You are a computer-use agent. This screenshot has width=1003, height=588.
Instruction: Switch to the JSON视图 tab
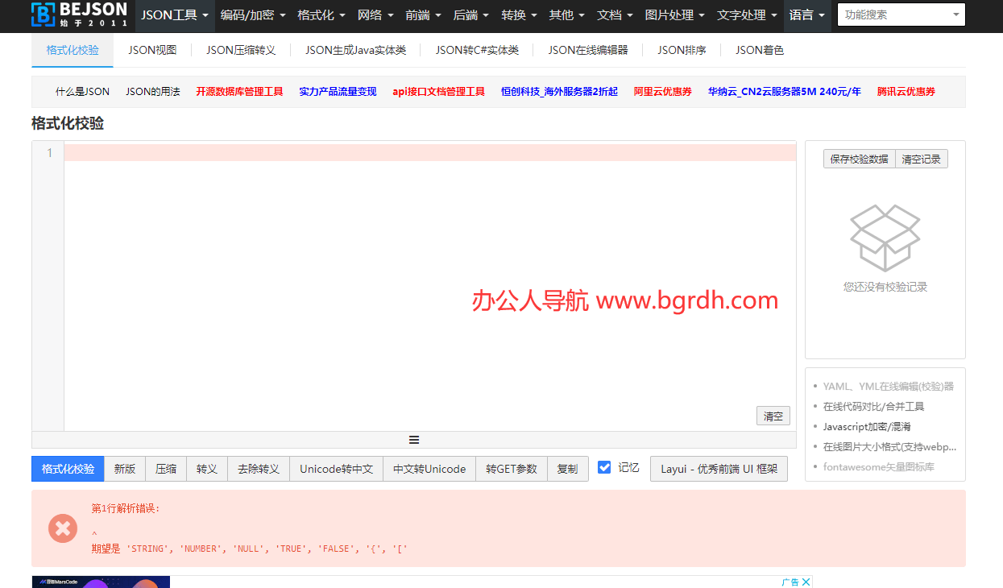pos(151,49)
